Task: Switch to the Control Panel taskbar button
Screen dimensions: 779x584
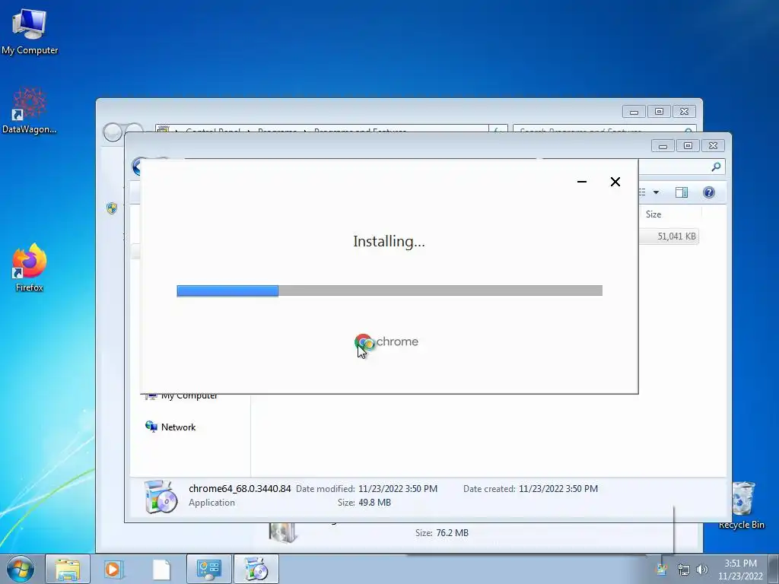Action: 208,569
